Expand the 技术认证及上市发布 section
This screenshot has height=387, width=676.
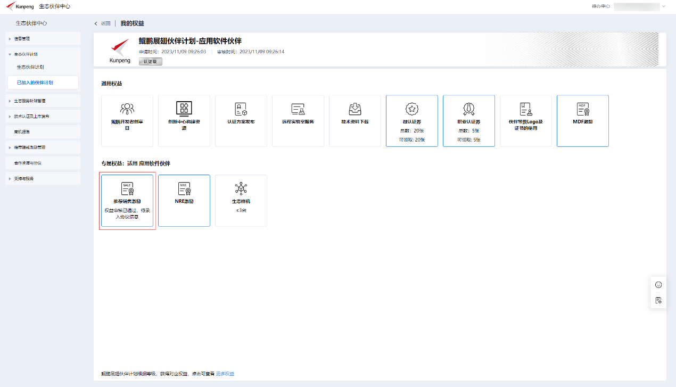click(43, 116)
